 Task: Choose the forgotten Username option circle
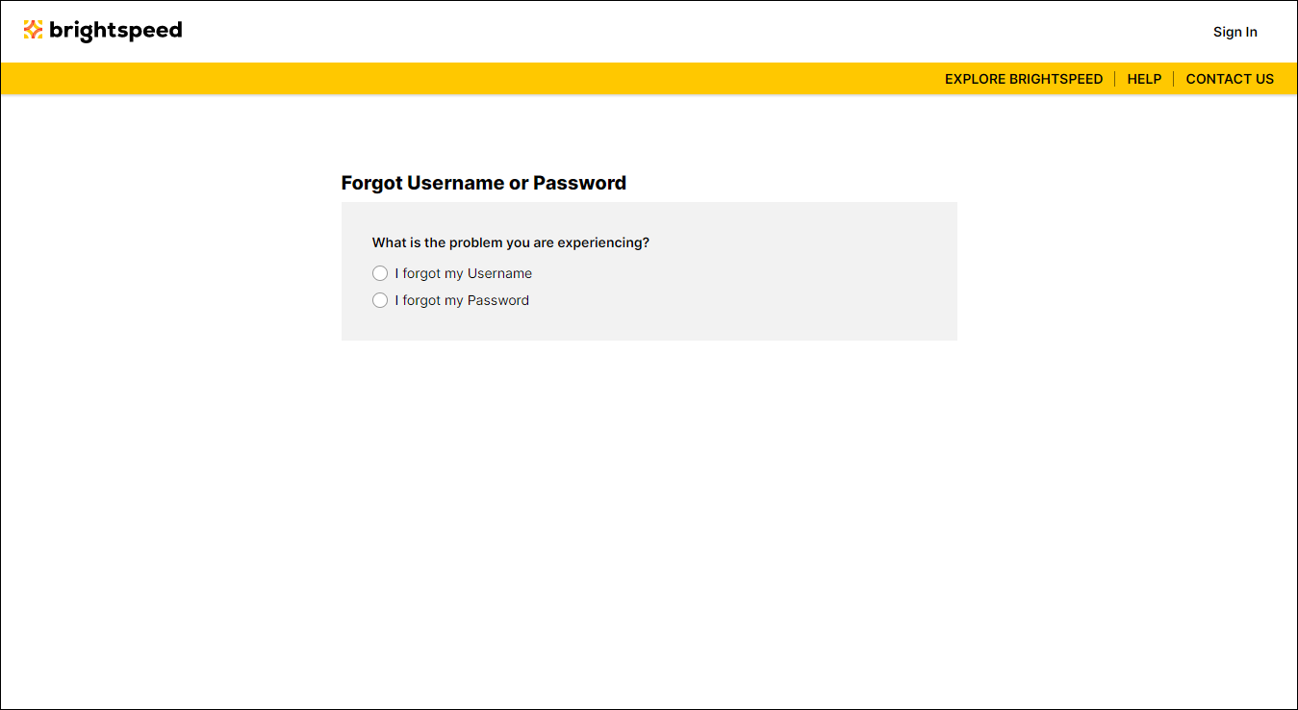point(380,273)
